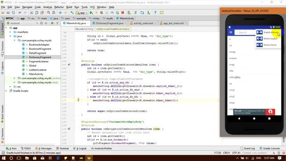Viewport: 286px width, 161px height.
Task: Open the TODO tool window
Action: 26,148
